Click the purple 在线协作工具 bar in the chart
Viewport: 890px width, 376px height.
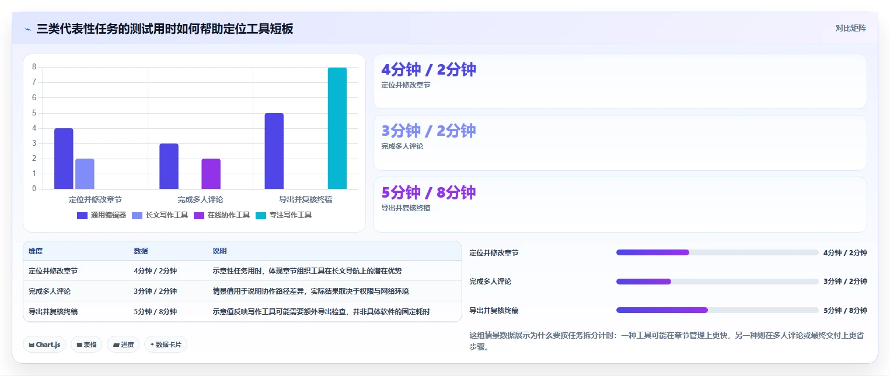[x=211, y=174]
